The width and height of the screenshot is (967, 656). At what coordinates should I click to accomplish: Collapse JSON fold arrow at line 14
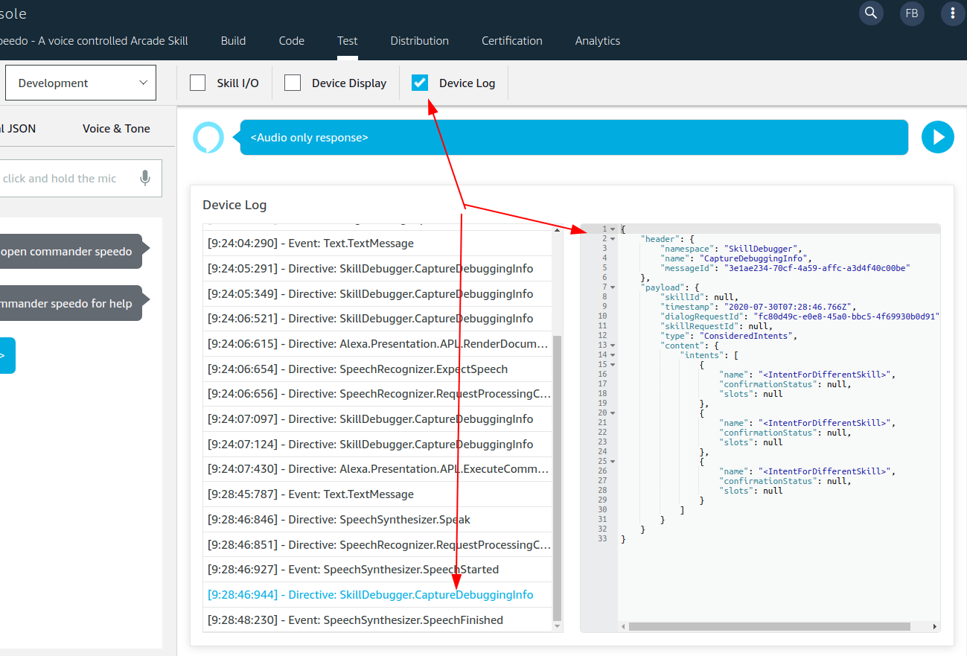(x=612, y=354)
